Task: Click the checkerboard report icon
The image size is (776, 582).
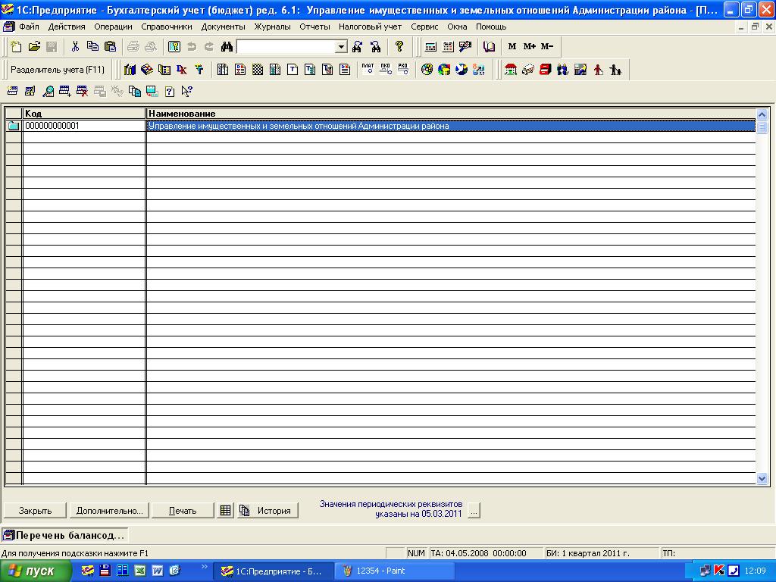Action: (x=258, y=70)
